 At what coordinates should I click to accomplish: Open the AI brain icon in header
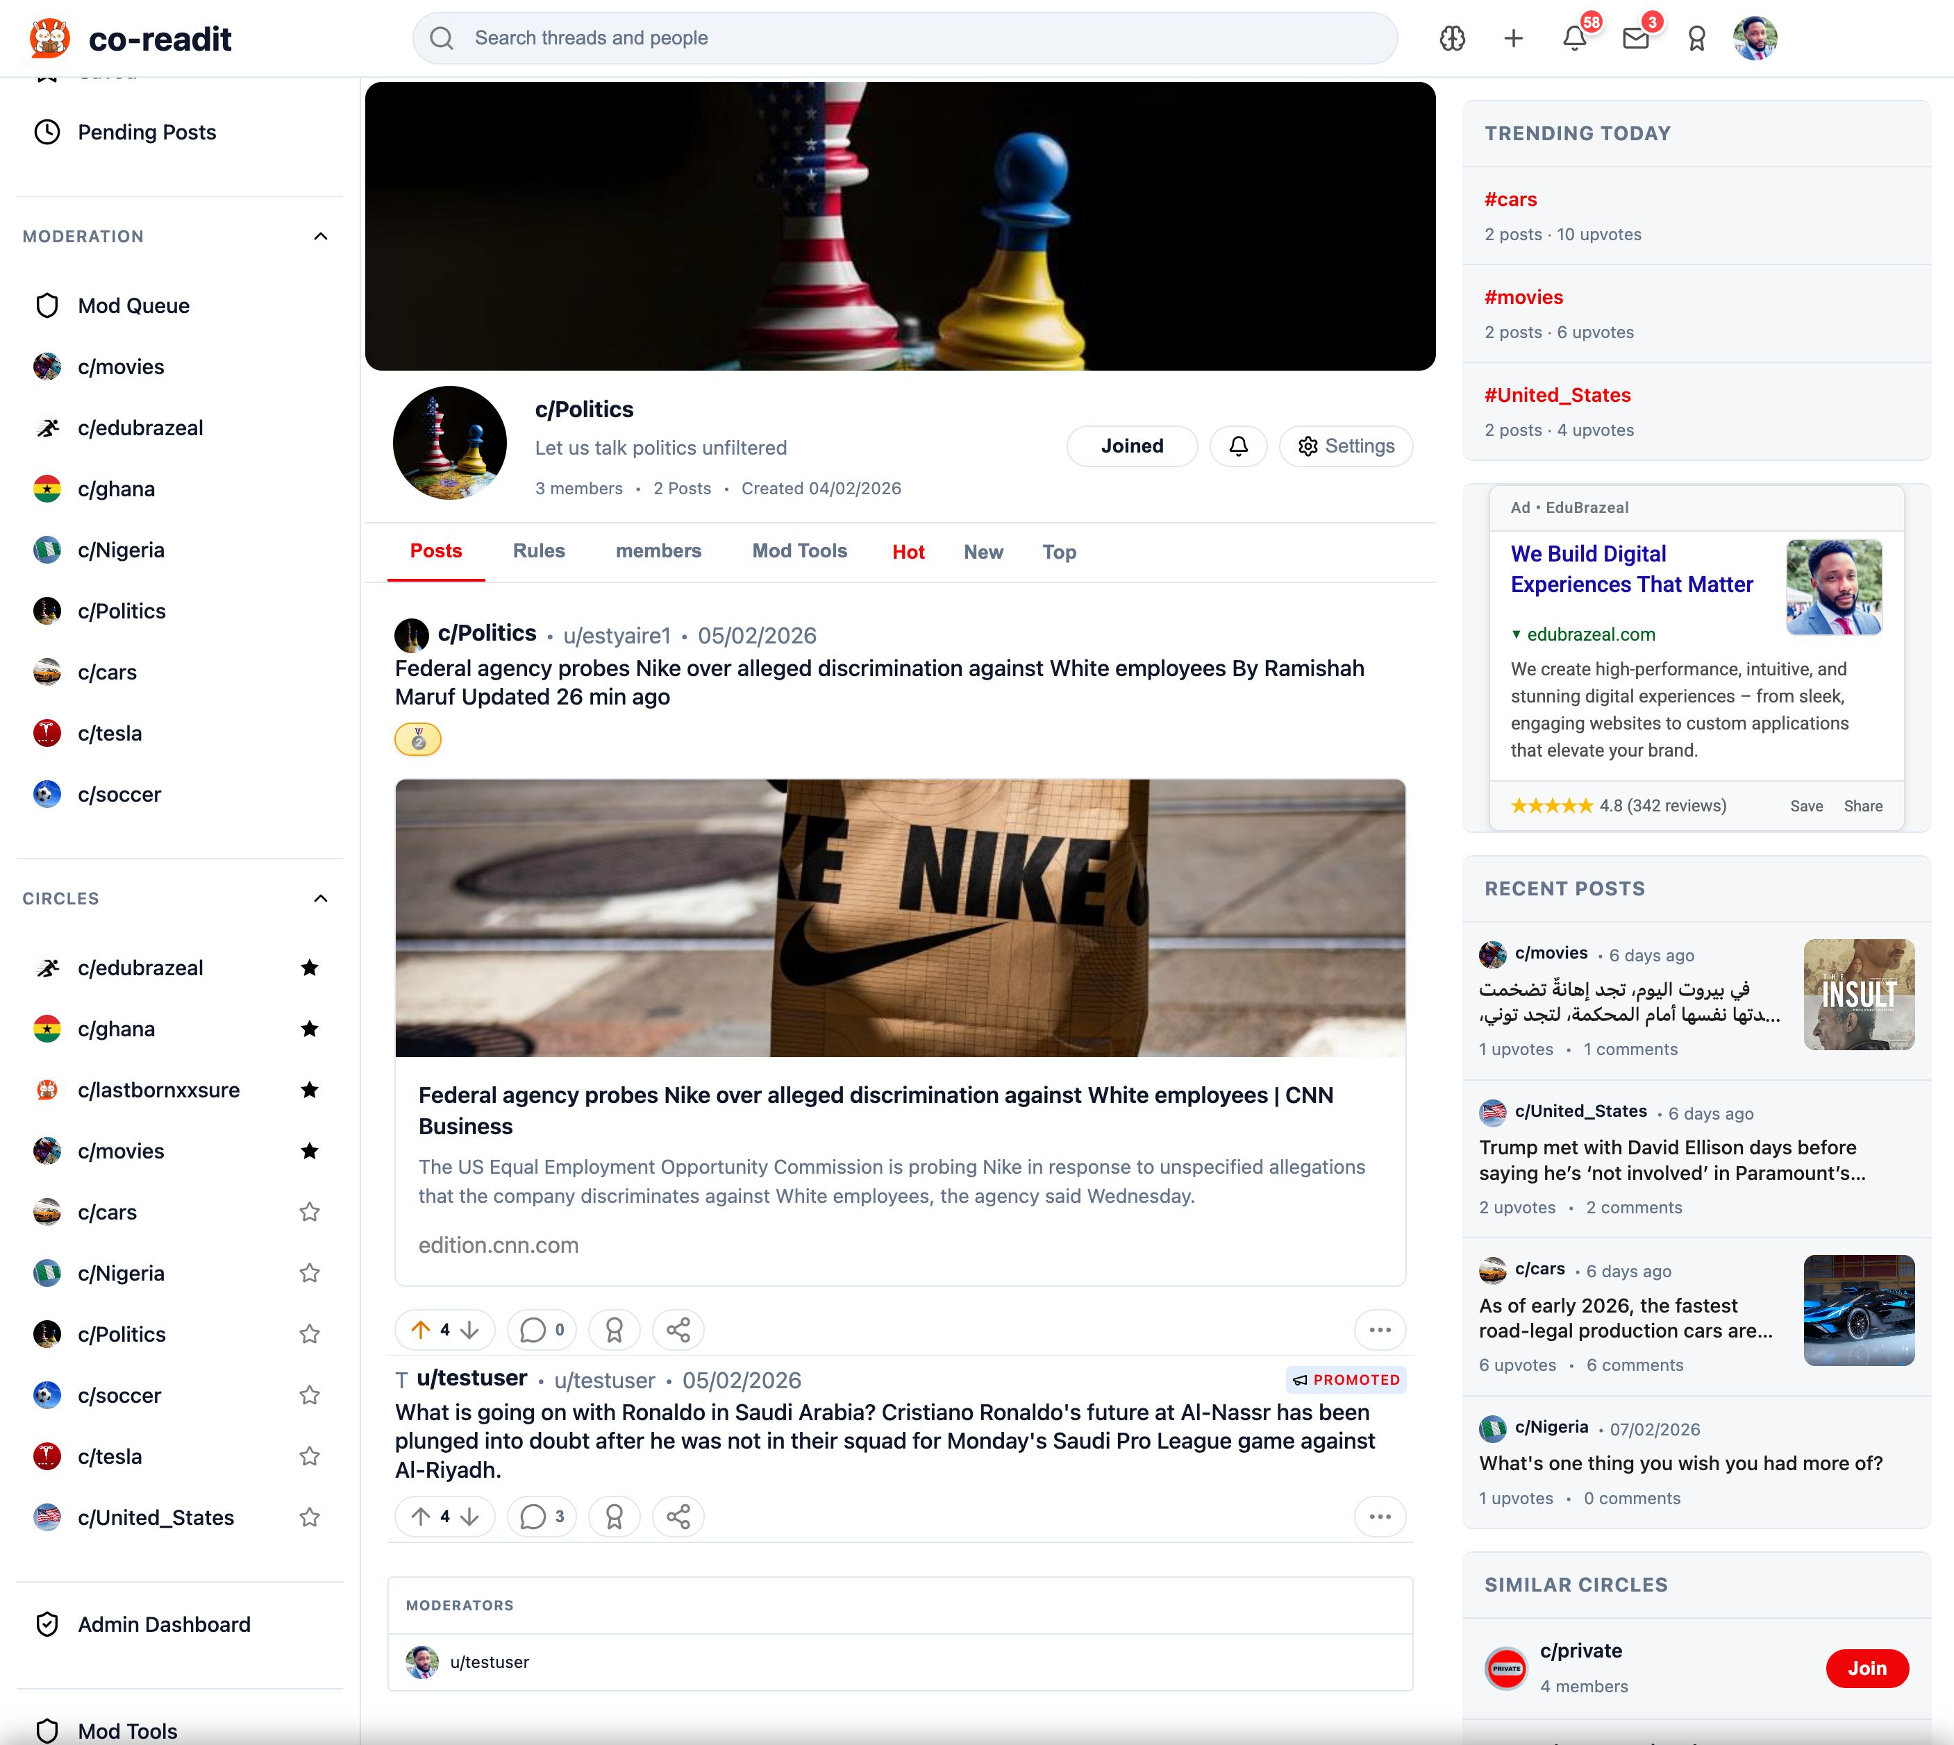(x=1451, y=38)
